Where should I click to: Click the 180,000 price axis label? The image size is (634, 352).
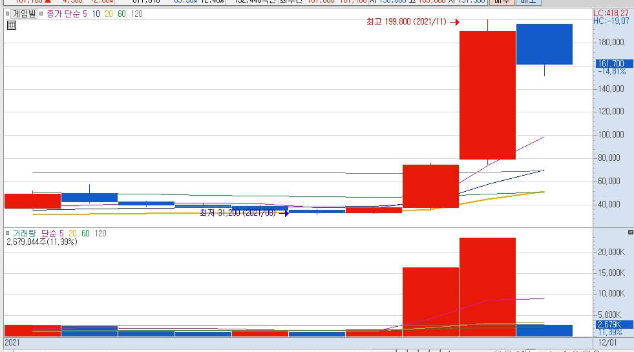click(611, 42)
